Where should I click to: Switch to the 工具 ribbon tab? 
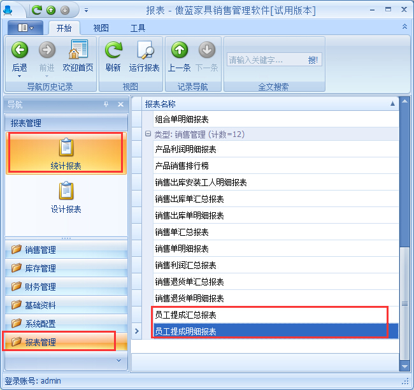pos(138,28)
